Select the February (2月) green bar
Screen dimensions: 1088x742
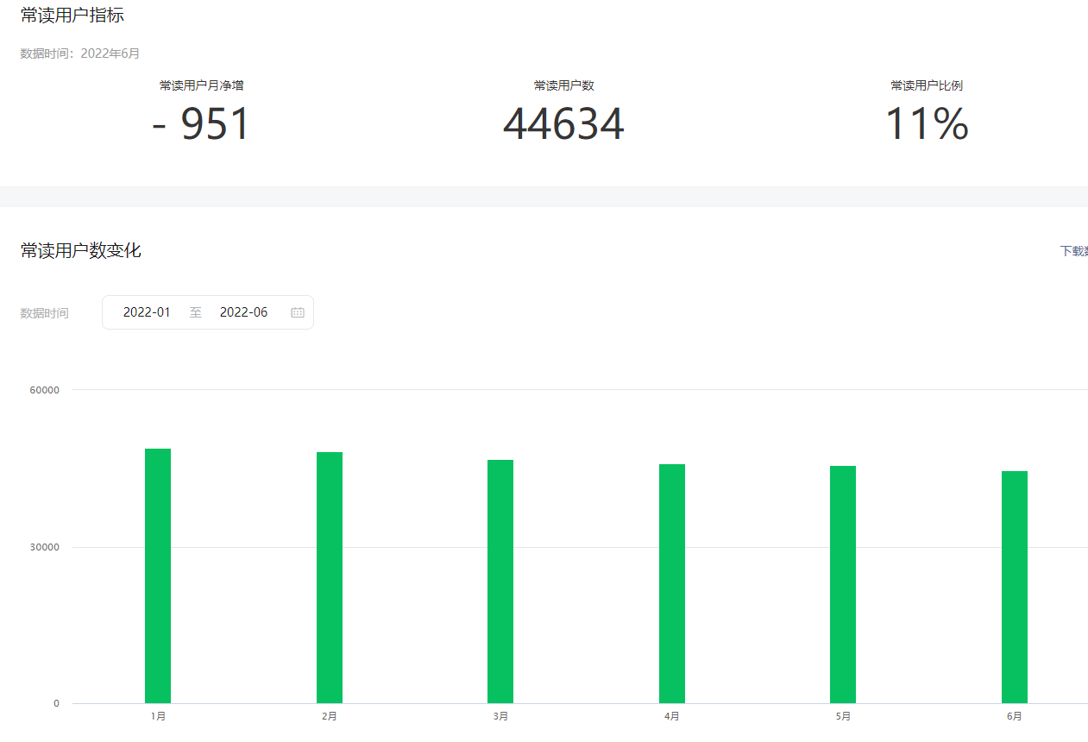point(330,577)
